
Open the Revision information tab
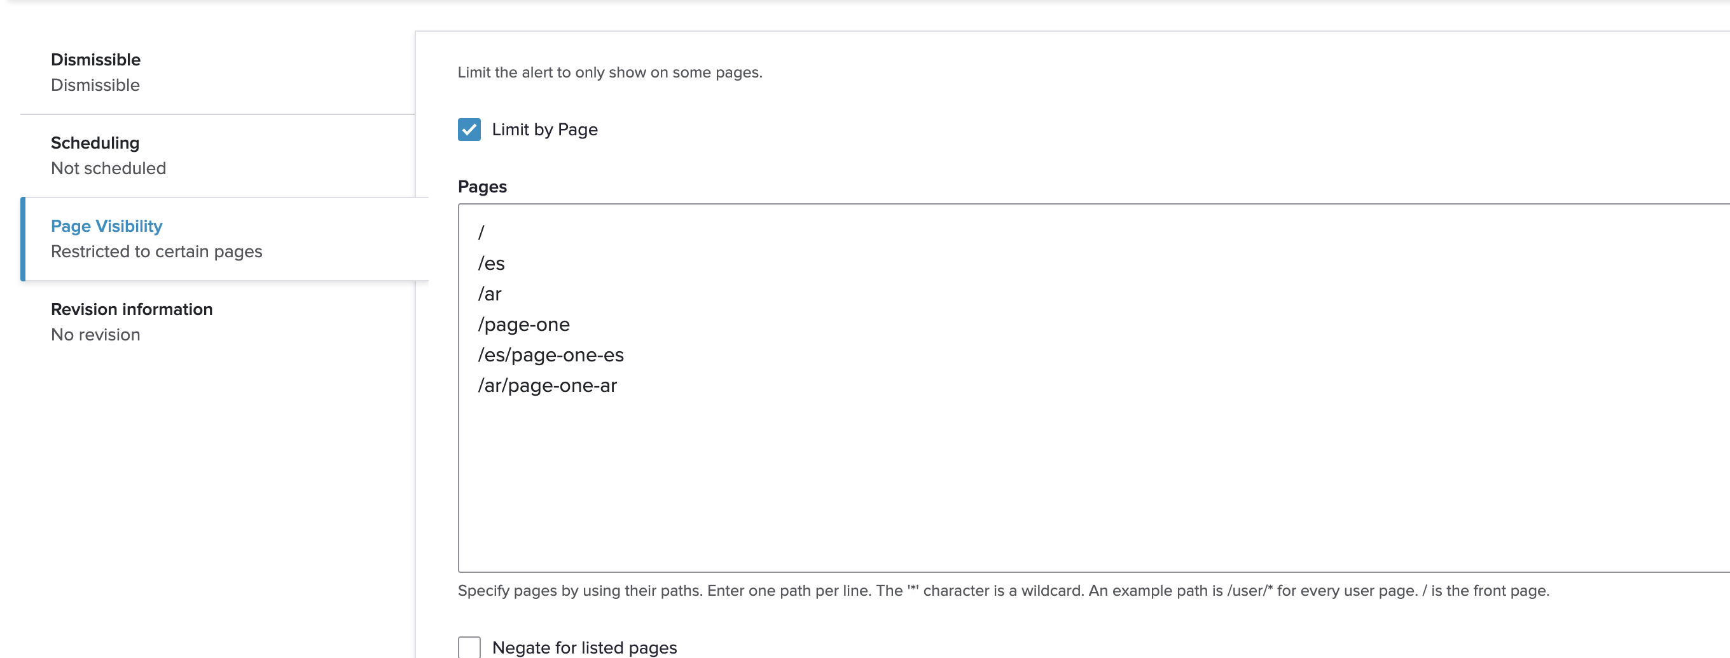(x=131, y=309)
